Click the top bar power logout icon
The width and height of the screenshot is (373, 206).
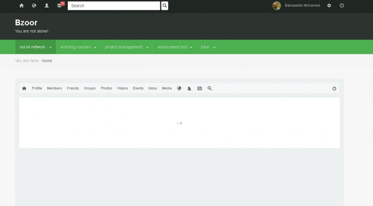(342, 6)
